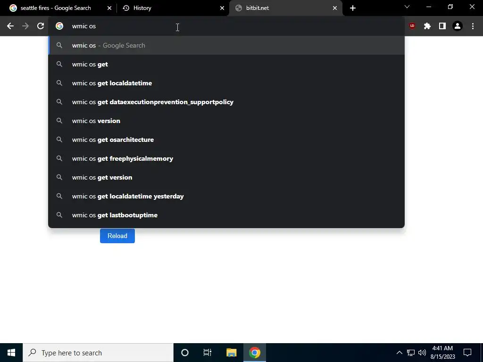Close the seattle fires tab
Screen dimensions: 483x362
109,8
